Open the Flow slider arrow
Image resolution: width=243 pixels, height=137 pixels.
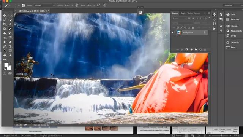click(x=94, y=6)
